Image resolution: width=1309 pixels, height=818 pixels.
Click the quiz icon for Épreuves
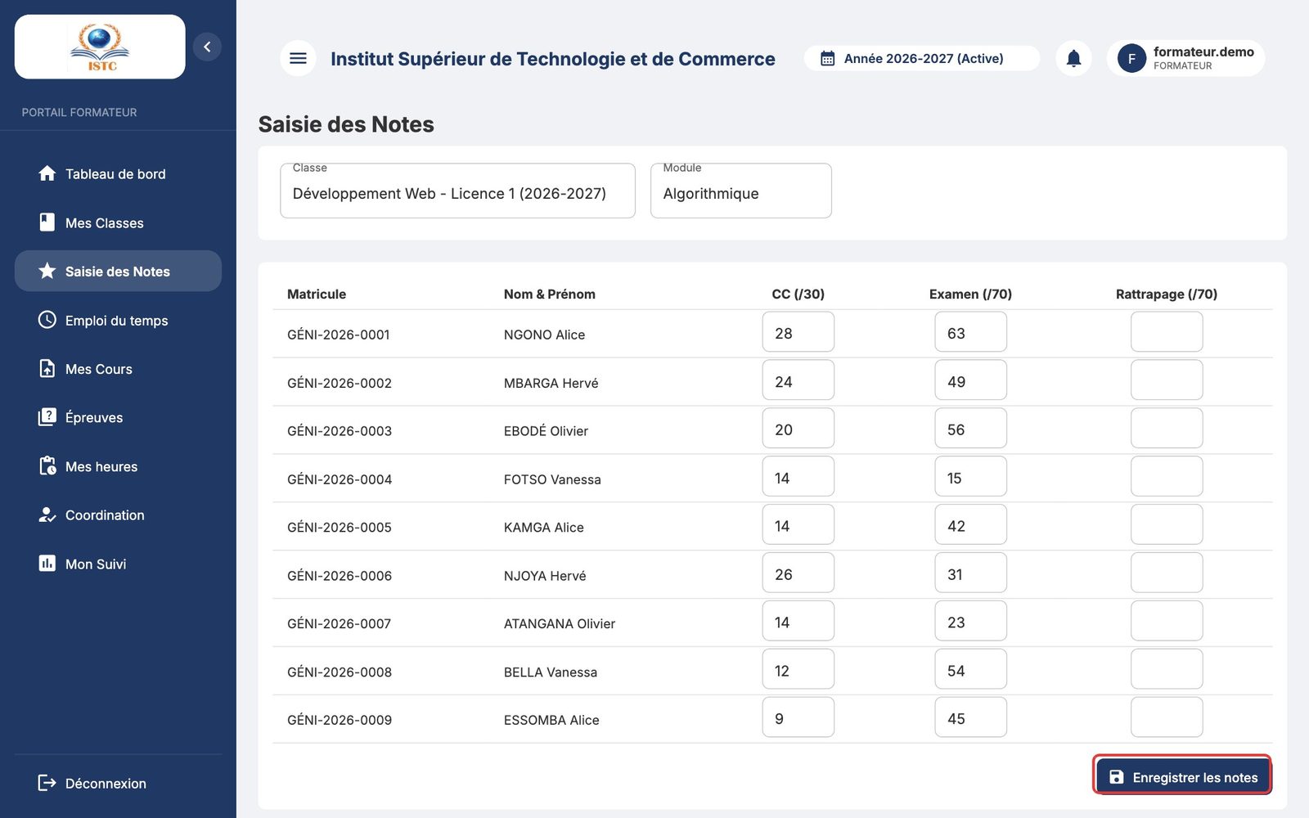tap(47, 417)
